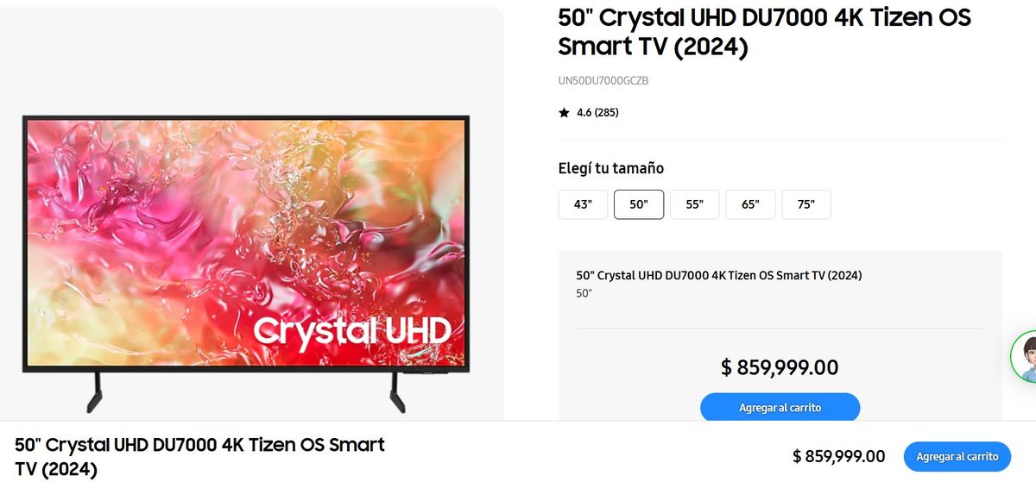Viewport: 1036px width, 488px height.
Task: Click the star rating icon
Action: point(564,112)
